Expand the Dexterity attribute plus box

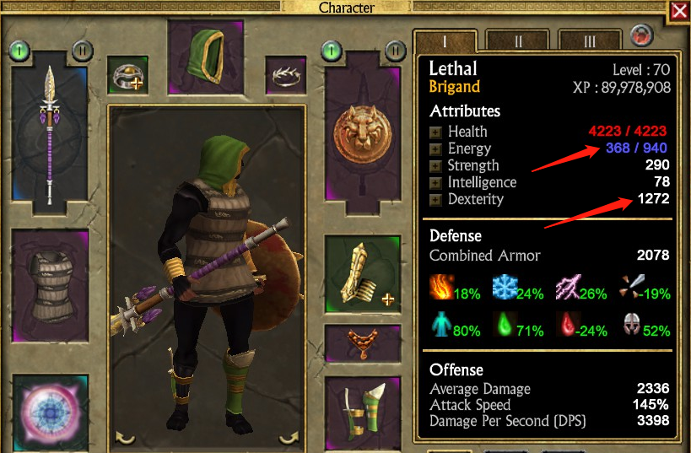coord(435,200)
